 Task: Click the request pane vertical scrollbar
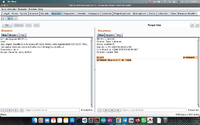click(92, 72)
